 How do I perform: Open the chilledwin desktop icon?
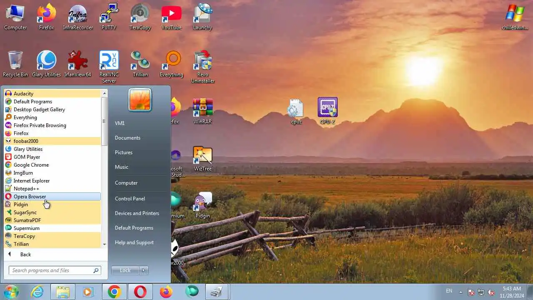515,17
